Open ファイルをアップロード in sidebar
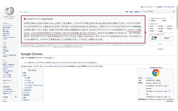Image resolution: width=178 pixels, height=111 pixels. pyautogui.click(x=8, y=67)
